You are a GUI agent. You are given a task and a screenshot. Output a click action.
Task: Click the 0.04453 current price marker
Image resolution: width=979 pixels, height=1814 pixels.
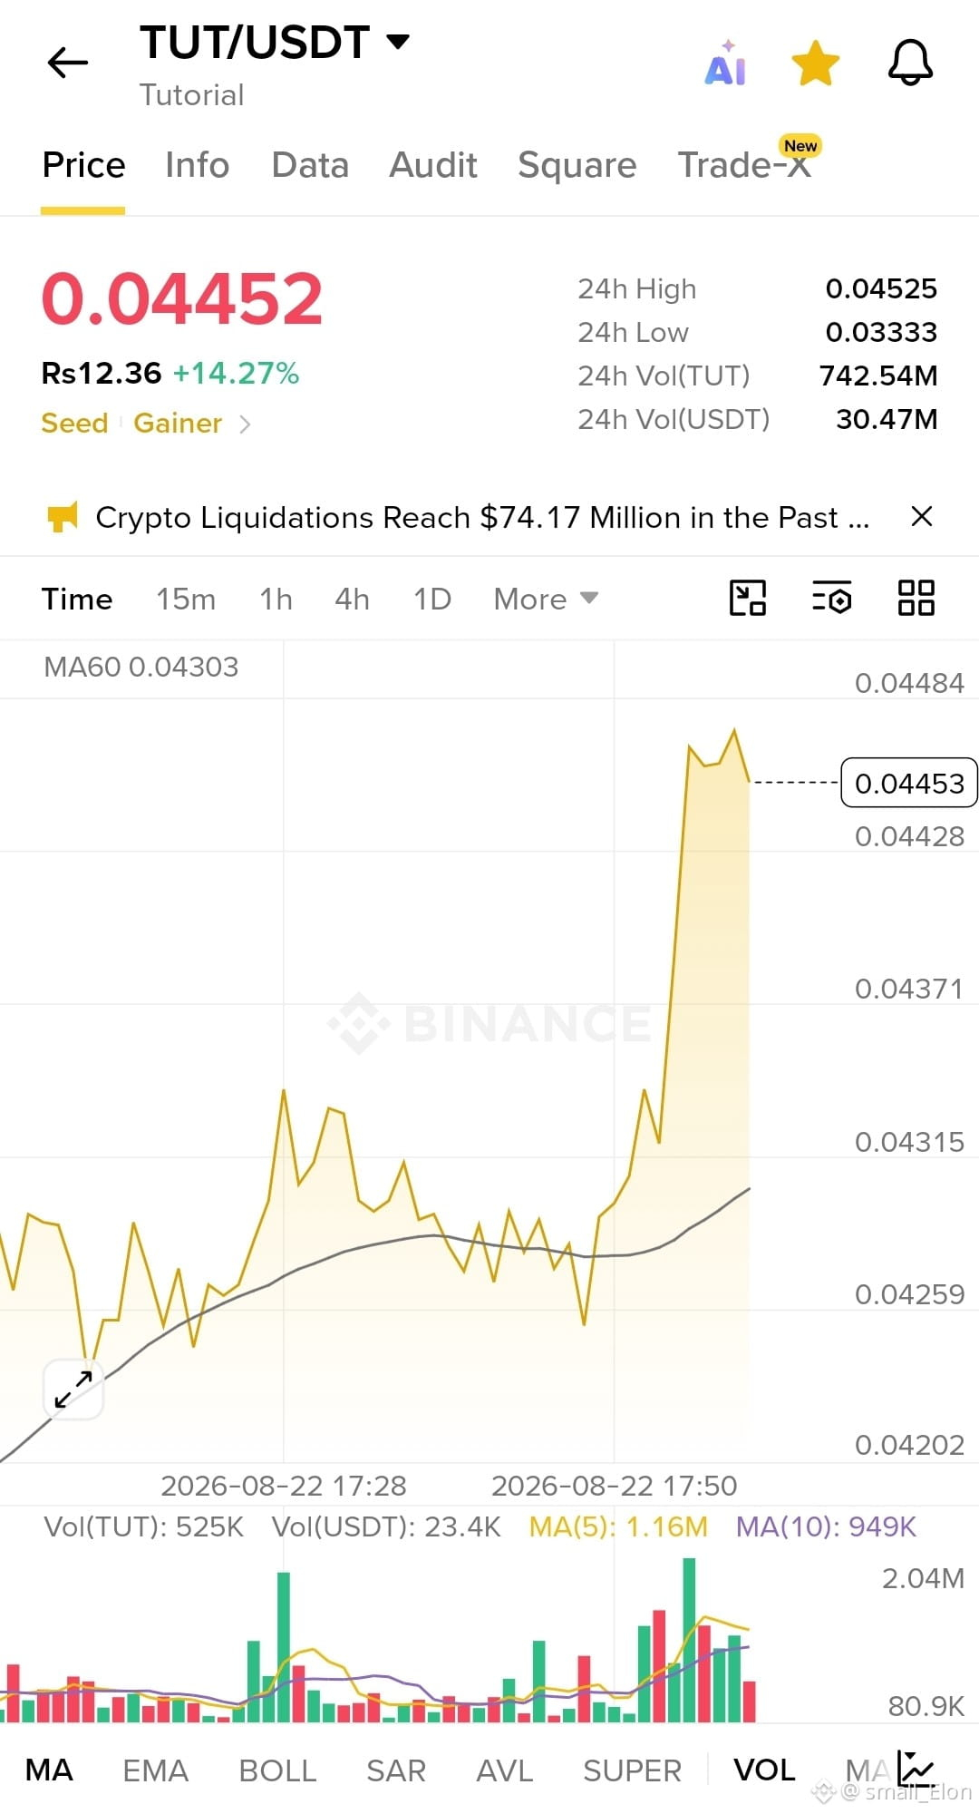909,783
